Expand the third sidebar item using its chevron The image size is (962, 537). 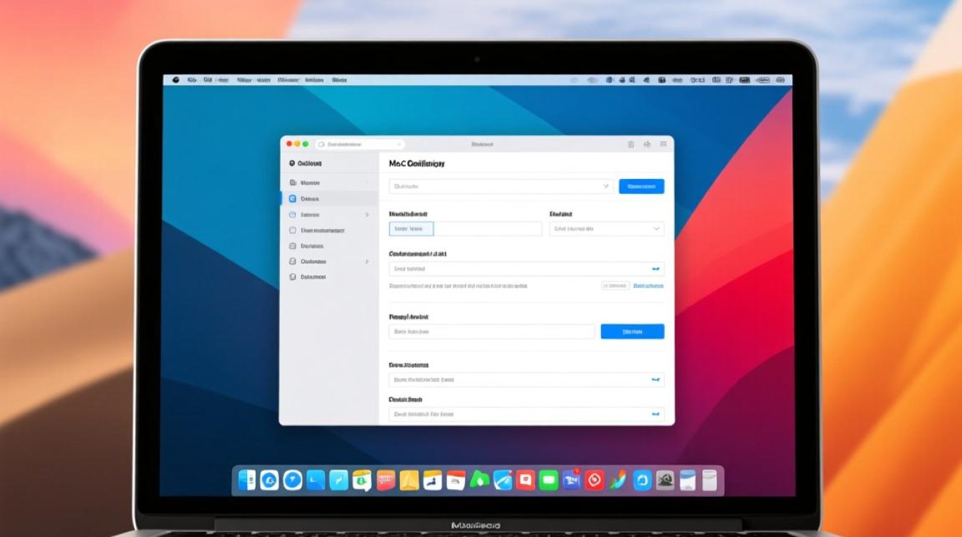(x=367, y=215)
